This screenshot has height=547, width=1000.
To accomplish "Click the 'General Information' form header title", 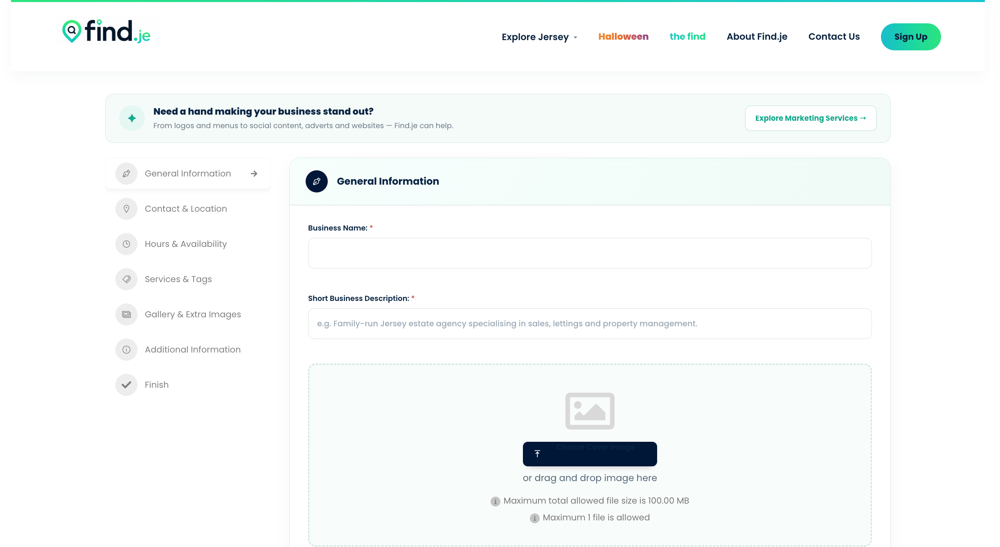I will (388, 181).
